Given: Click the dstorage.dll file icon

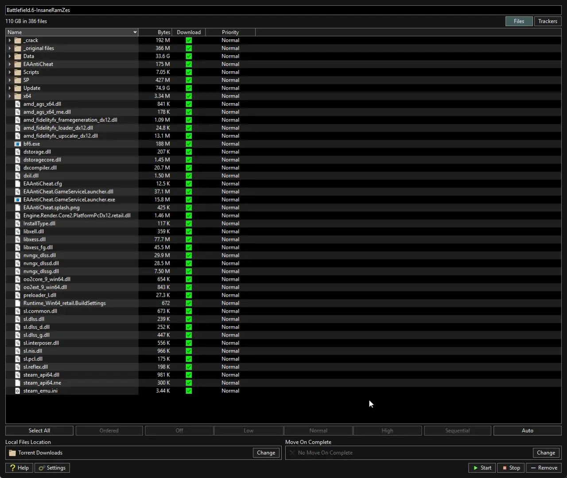Looking at the screenshot, I should pos(18,152).
